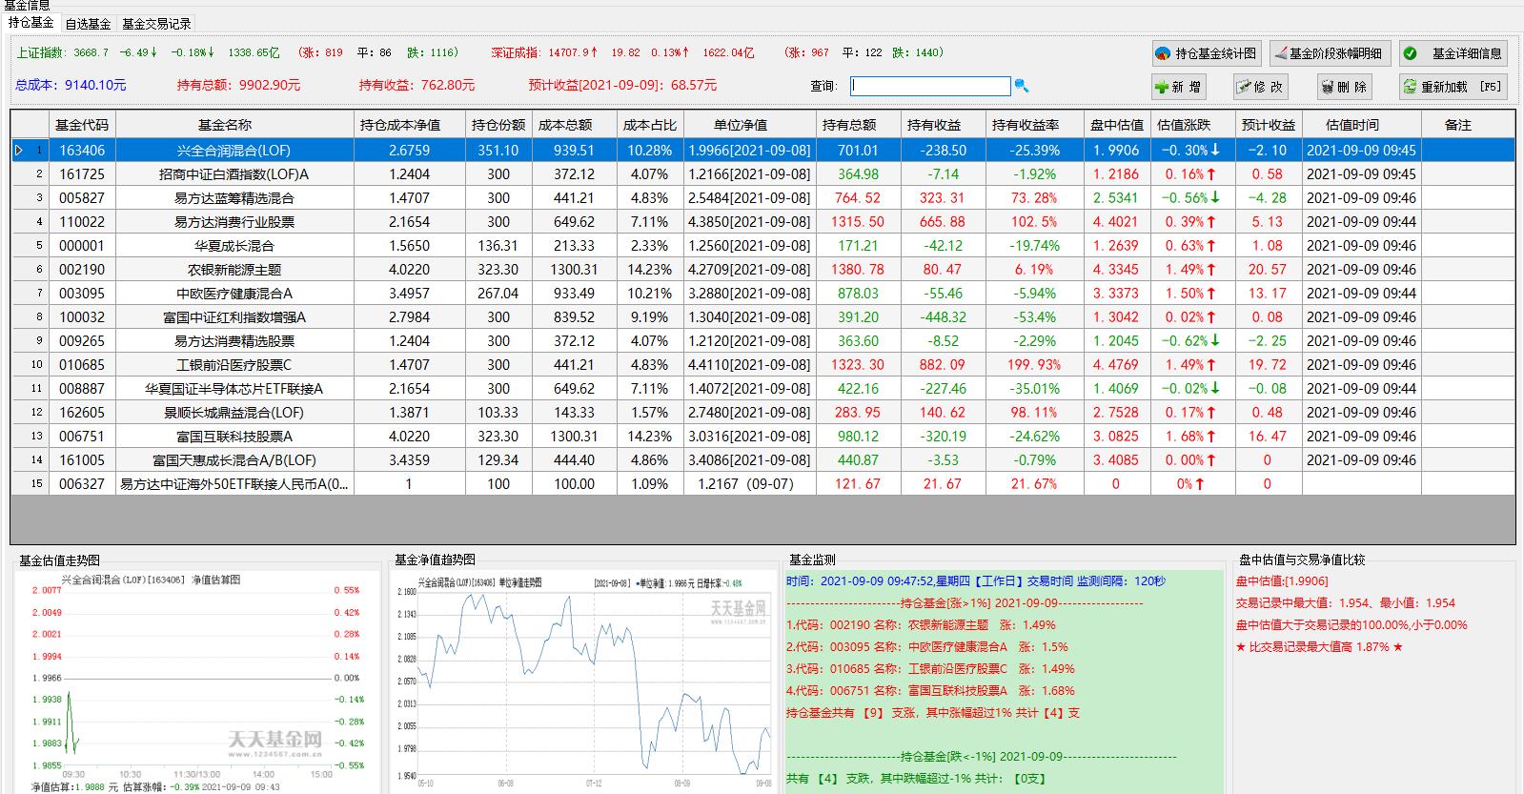
Task: Select the 易方达蓝筹精选混合 row
Action: pyautogui.click(x=762, y=198)
